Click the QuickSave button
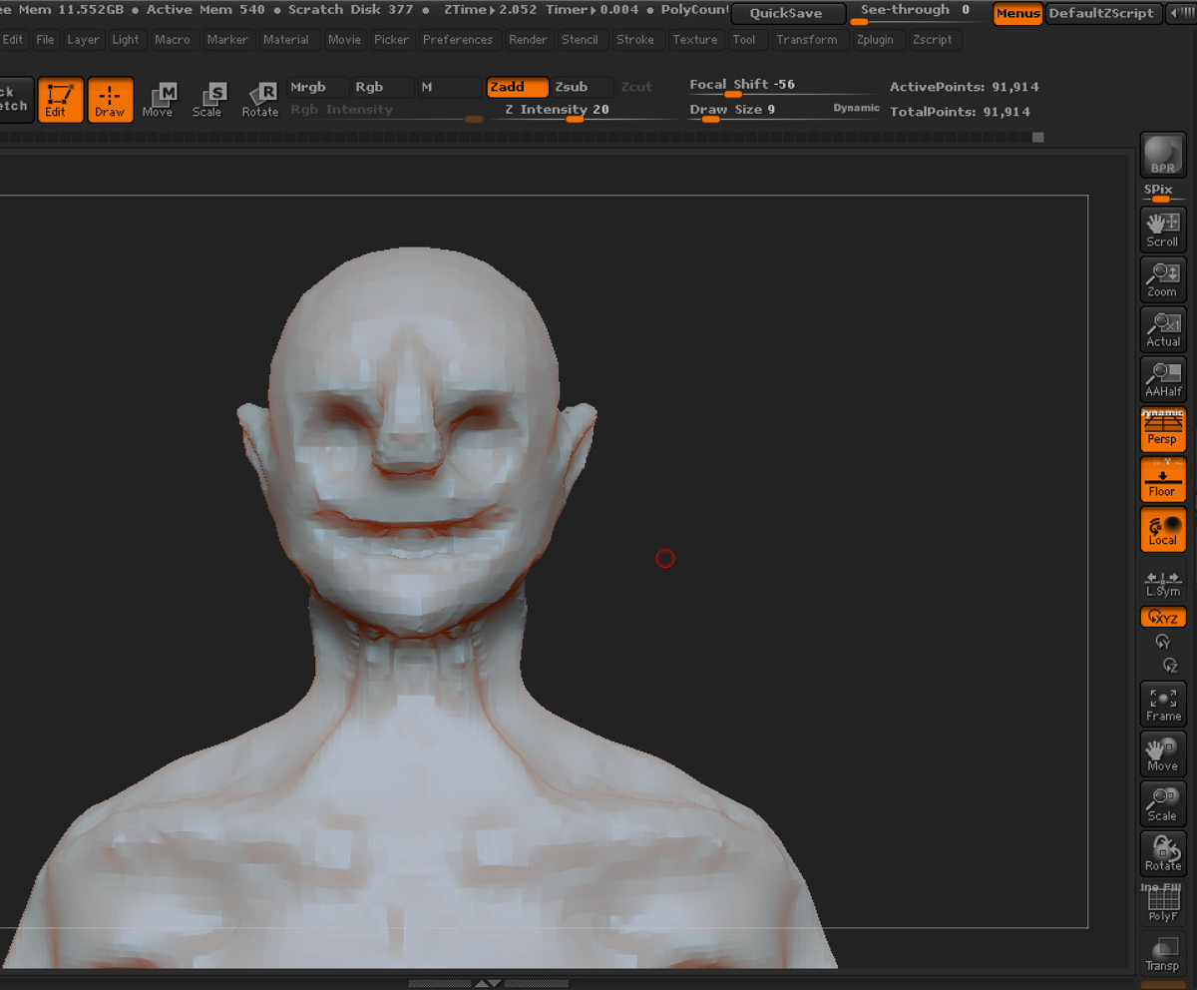Image resolution: width=1197 pixels, height=990 pixels. [787, 14]
